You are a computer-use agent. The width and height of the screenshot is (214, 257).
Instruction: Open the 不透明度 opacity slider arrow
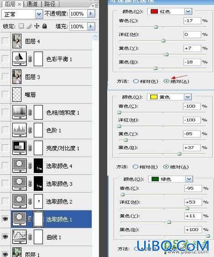(x=91, y=14)
